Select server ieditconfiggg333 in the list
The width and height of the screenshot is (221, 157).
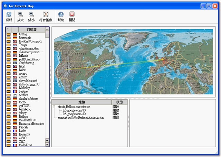(x=29, y=84)
